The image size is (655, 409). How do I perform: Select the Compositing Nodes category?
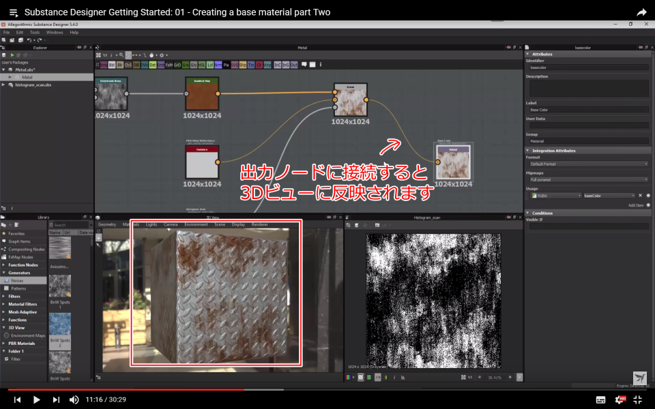tap(27, 249)
